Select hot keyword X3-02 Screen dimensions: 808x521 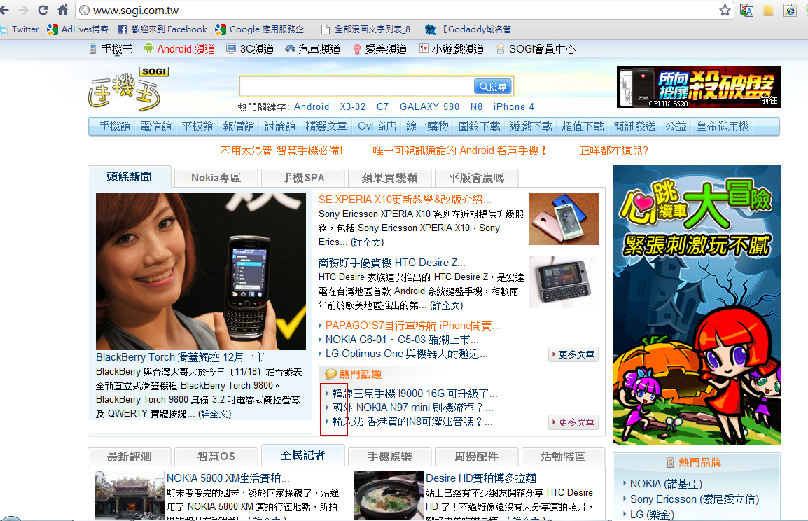click(352, 106)
